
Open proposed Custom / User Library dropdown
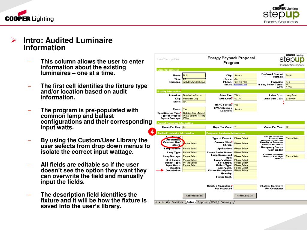pos(245,143)
